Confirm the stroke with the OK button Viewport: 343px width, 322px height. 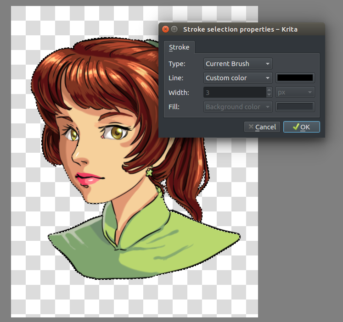coord(302,127)
